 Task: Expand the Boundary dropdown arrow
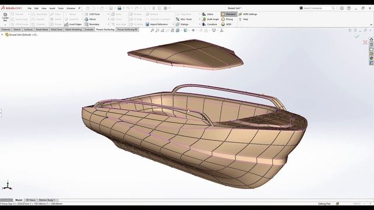click(108, 24)
